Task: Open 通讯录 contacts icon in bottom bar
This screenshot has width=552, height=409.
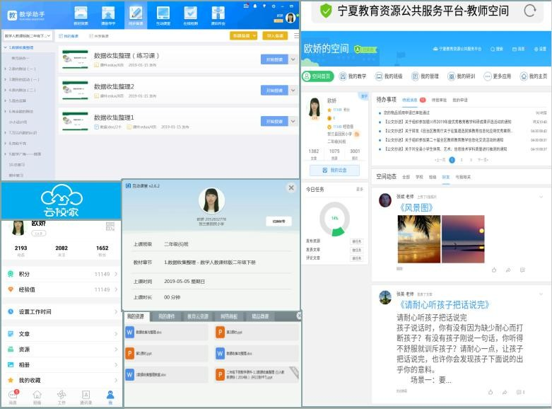Action: [86, 396]
